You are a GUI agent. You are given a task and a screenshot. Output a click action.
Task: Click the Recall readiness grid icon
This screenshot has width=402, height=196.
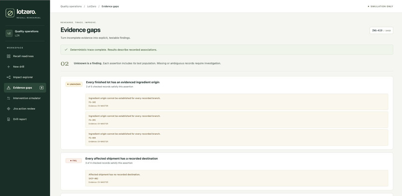[8, 56]
